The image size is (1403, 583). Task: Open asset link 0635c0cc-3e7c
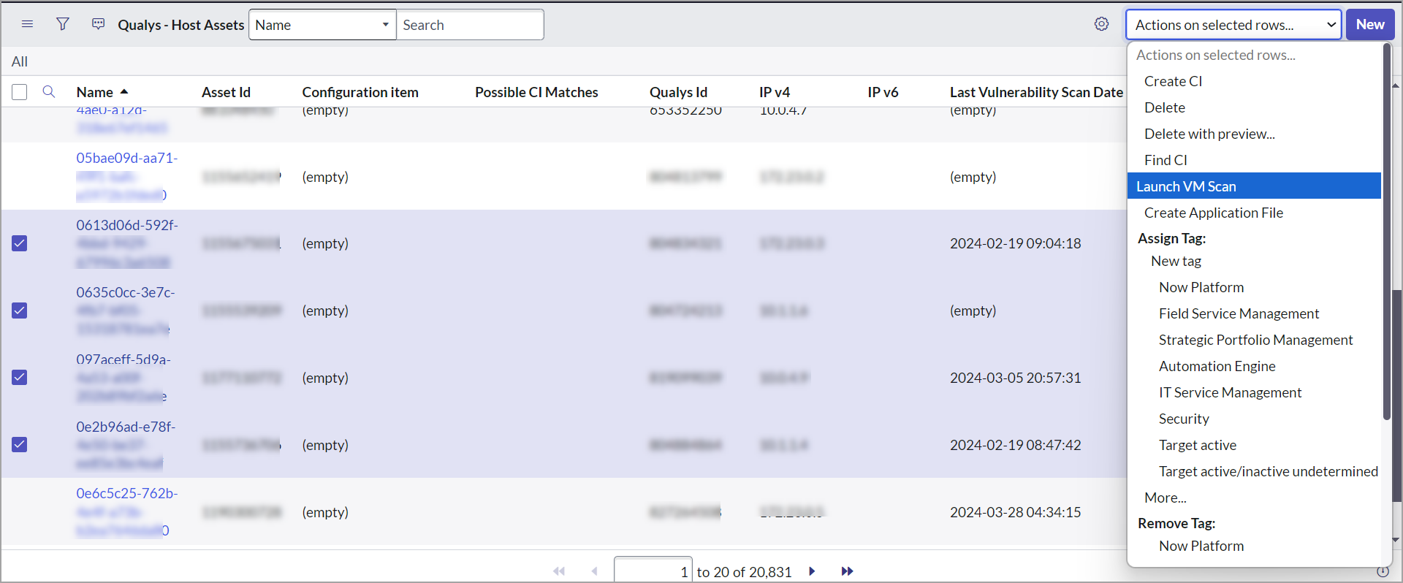click(x=126, y=310)
